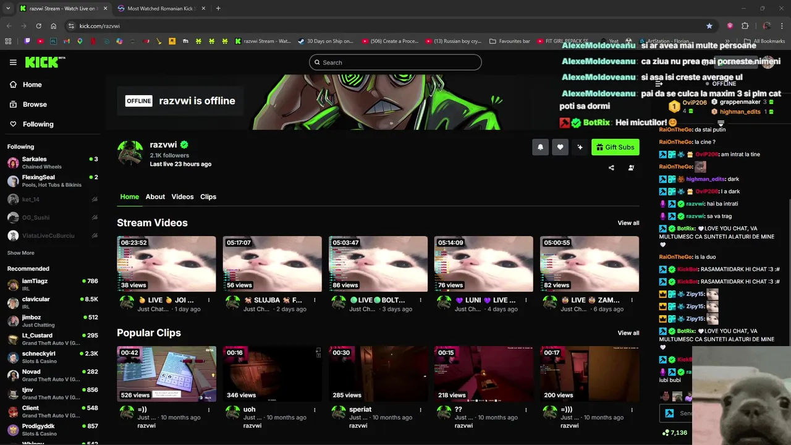
Task: Click highman_edits username in chat
Action: tap(704, 179)
